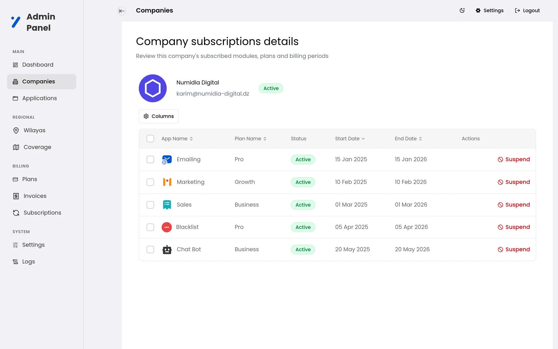Click the Columns gear icon

pyautogui.click(x=146, y=116)
